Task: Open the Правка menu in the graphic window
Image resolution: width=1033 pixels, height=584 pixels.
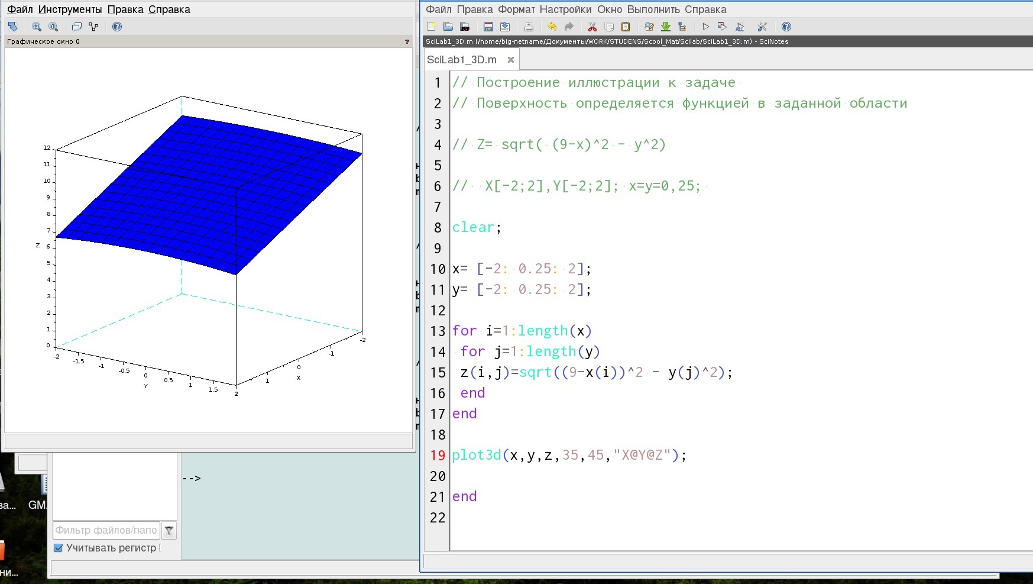Action: (x=125, y=9)
